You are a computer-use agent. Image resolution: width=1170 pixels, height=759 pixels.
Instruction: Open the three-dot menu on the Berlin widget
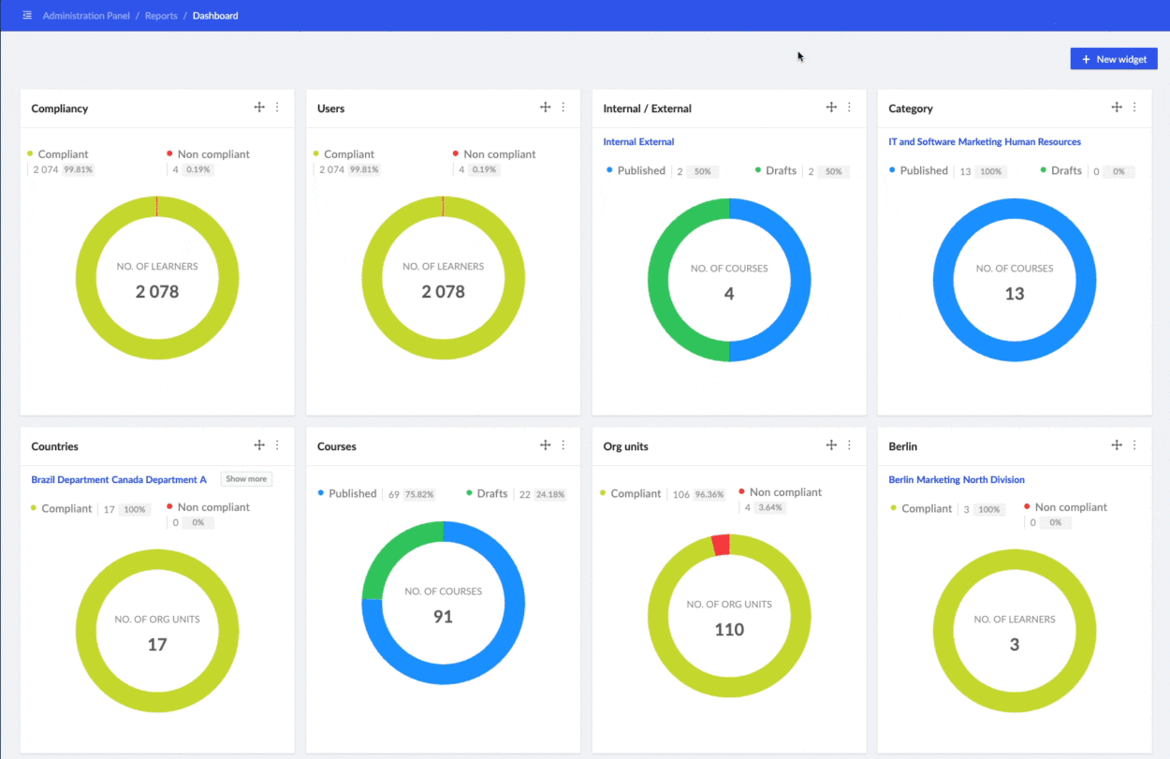click(x=1134, y=445)
